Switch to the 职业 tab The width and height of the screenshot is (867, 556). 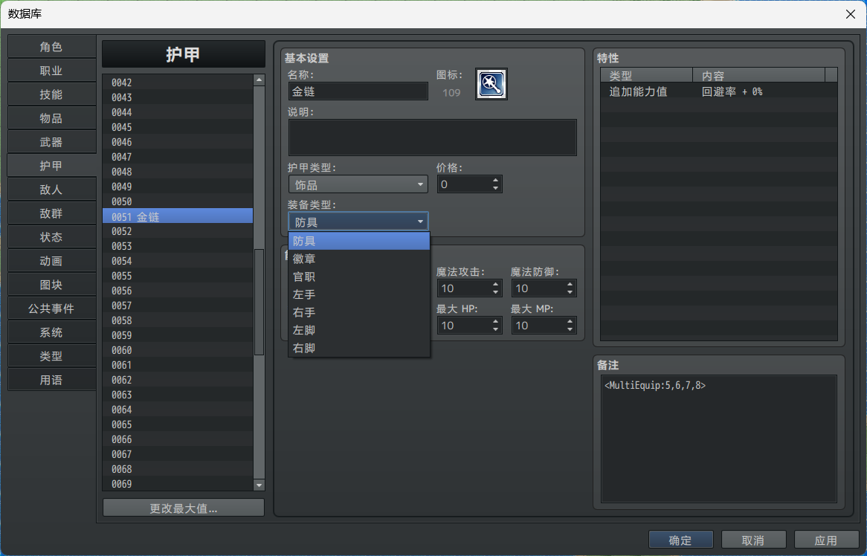click(51, 71)
